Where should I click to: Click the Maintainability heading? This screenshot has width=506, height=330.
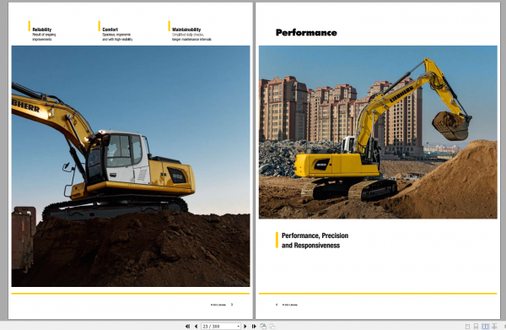click(186, 30)
